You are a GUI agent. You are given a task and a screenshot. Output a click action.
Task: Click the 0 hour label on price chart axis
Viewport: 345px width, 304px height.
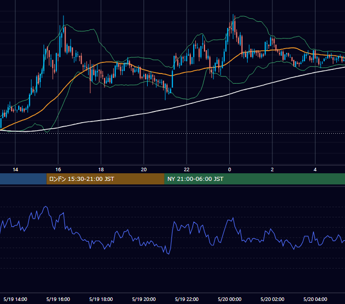coord(229,170)
